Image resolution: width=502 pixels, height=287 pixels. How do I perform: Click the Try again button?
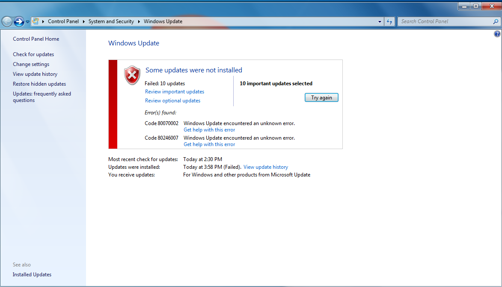(321, 98)
